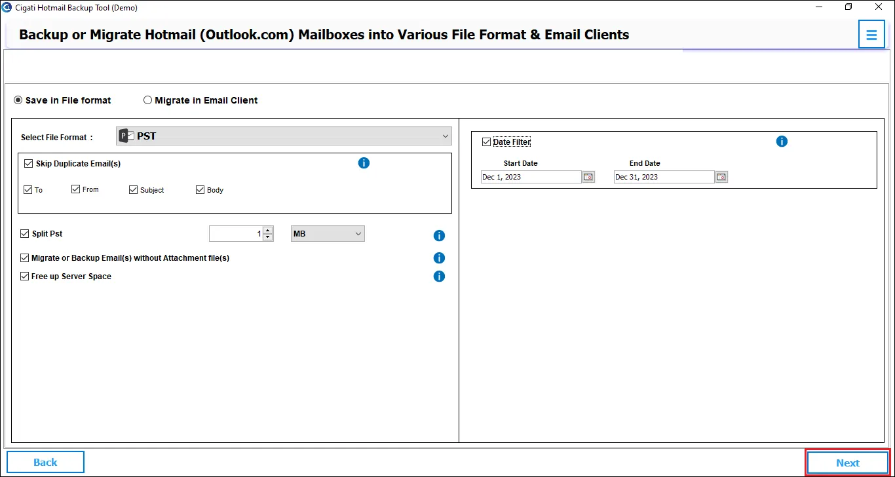
Task: Disable the Split Pst checkbox
Action: 25,234
